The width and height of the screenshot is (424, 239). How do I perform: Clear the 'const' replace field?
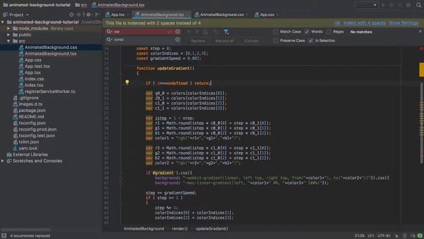click(x=178, y=40)
